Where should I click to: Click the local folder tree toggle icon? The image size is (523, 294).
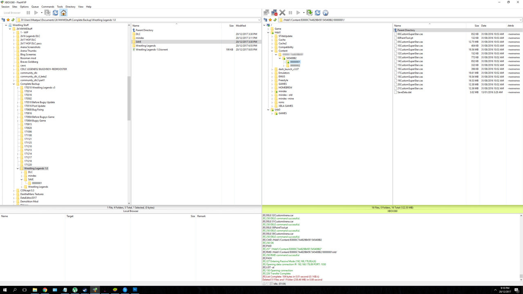coord(3,20)
